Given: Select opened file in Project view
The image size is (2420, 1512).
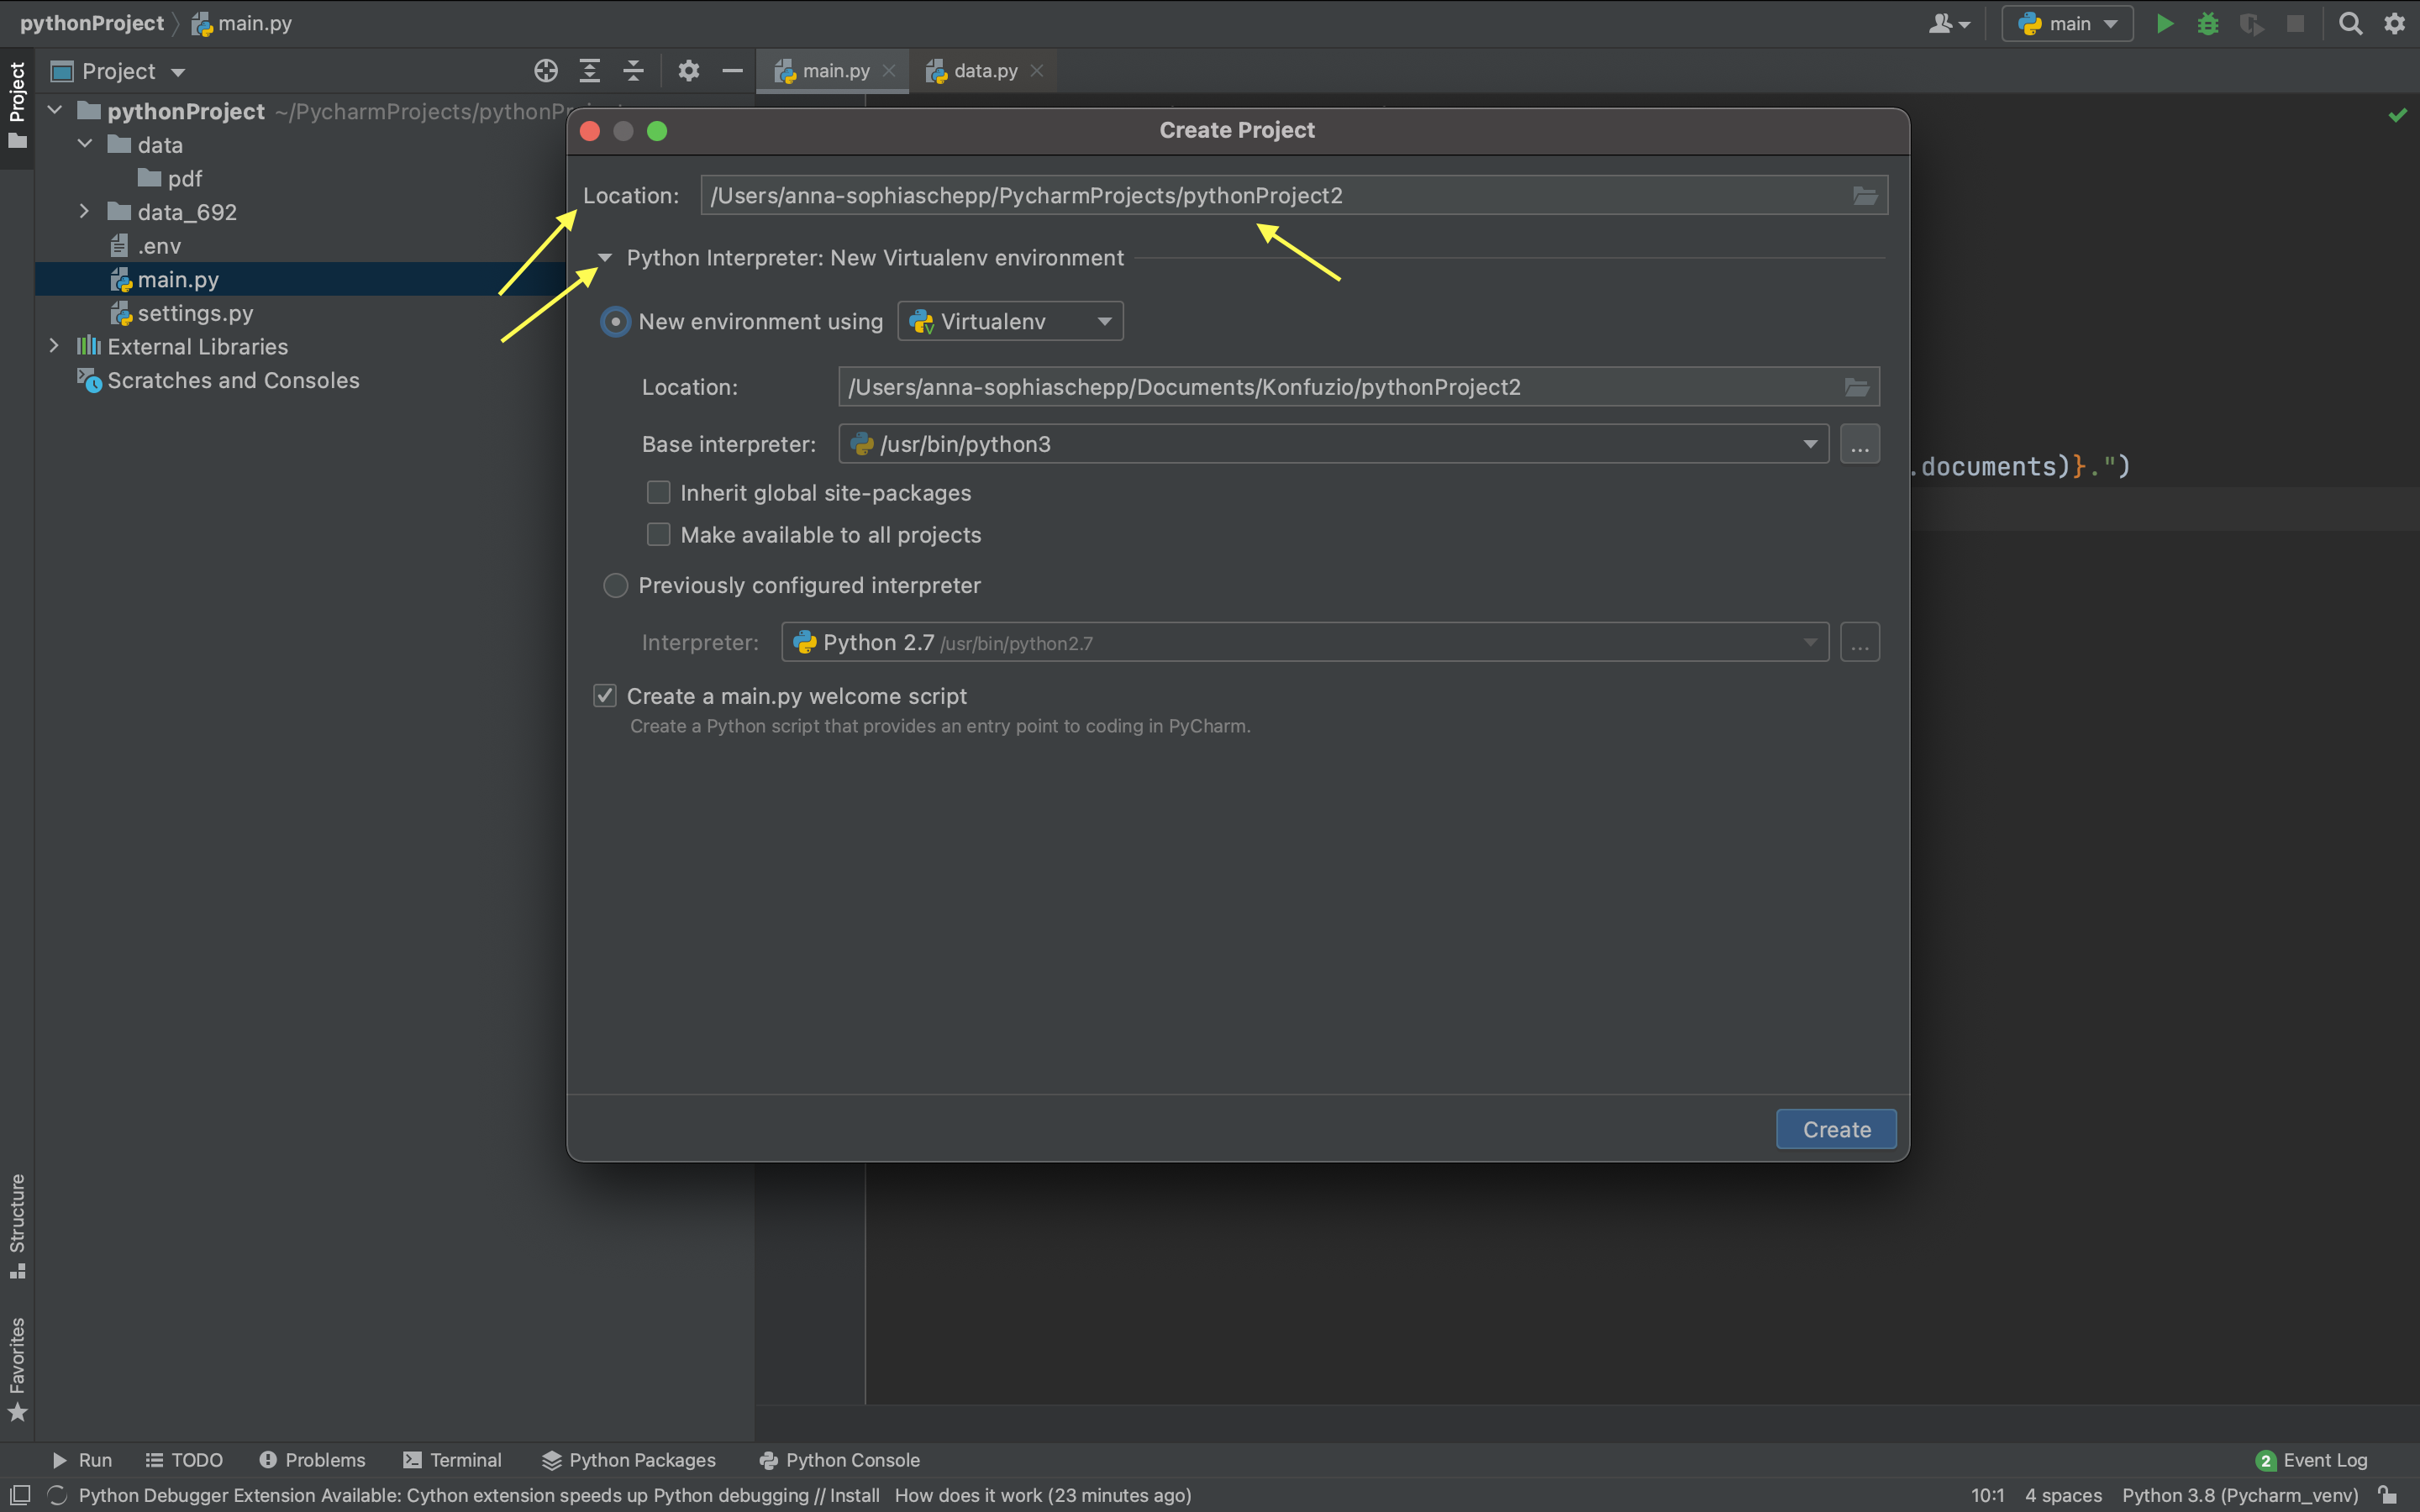Looking at the screenshot, I should pyautogui.click(x=546, y=71).
